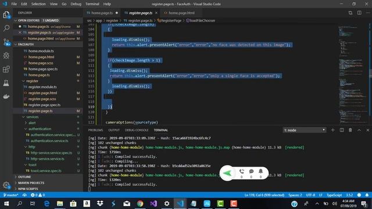372x209 pixels.
Task: Click the master branch indicator in status bar
Action: pos(11,195)
